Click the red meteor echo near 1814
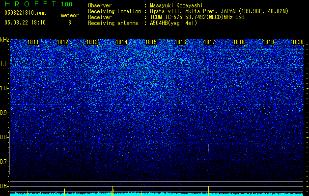The height and width of the screenshot is (196, 309). [112, 147]
